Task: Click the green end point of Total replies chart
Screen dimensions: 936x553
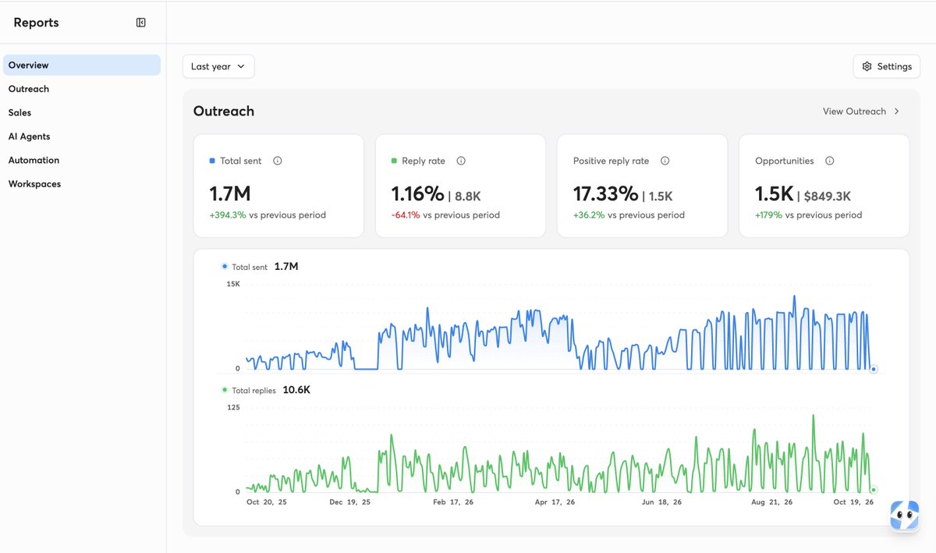Action: (x=874, y=490)
